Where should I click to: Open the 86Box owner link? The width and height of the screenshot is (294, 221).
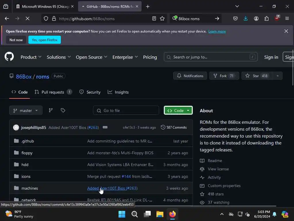point(24,77)
